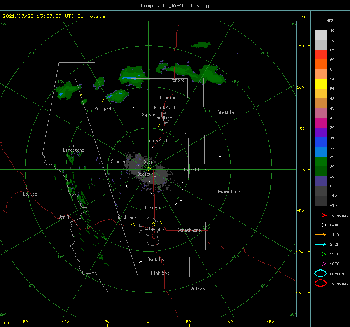Image resolution: width=350 pixels, height=327 pixels.
Task: Select the Strathmore label
Action: 189,230
